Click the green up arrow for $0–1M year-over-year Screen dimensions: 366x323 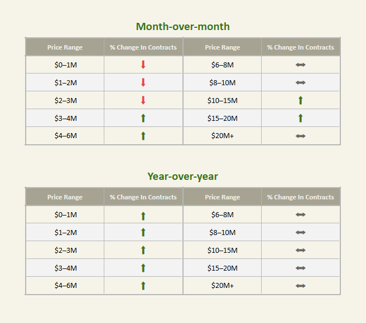143,216
